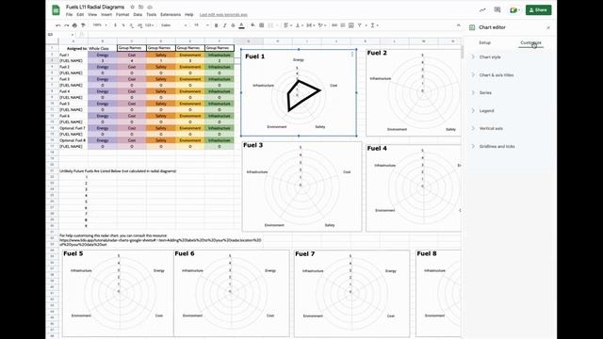Open the Data menu
The width and height of the screenshot is (603, 339).
[x=138, y=15]
